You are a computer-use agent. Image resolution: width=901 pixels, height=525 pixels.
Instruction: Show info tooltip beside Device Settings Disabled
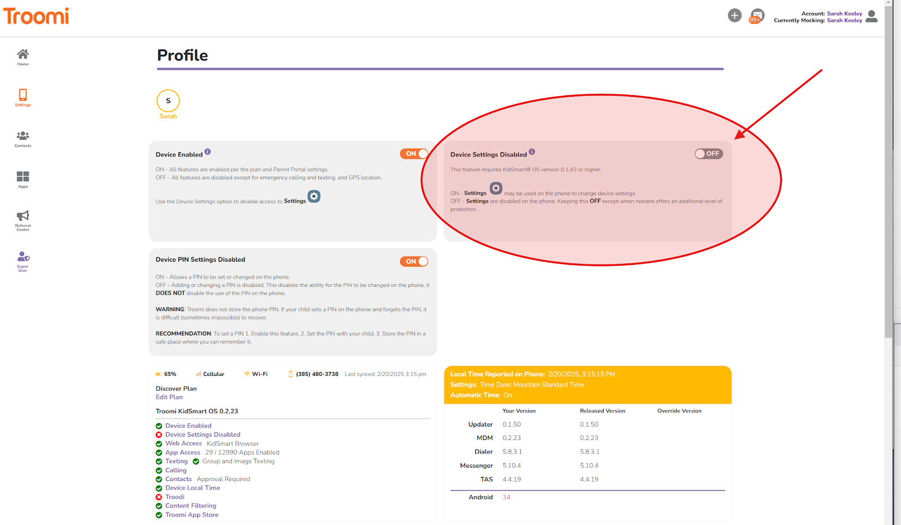pyautogui.click(x=532, y=151)
